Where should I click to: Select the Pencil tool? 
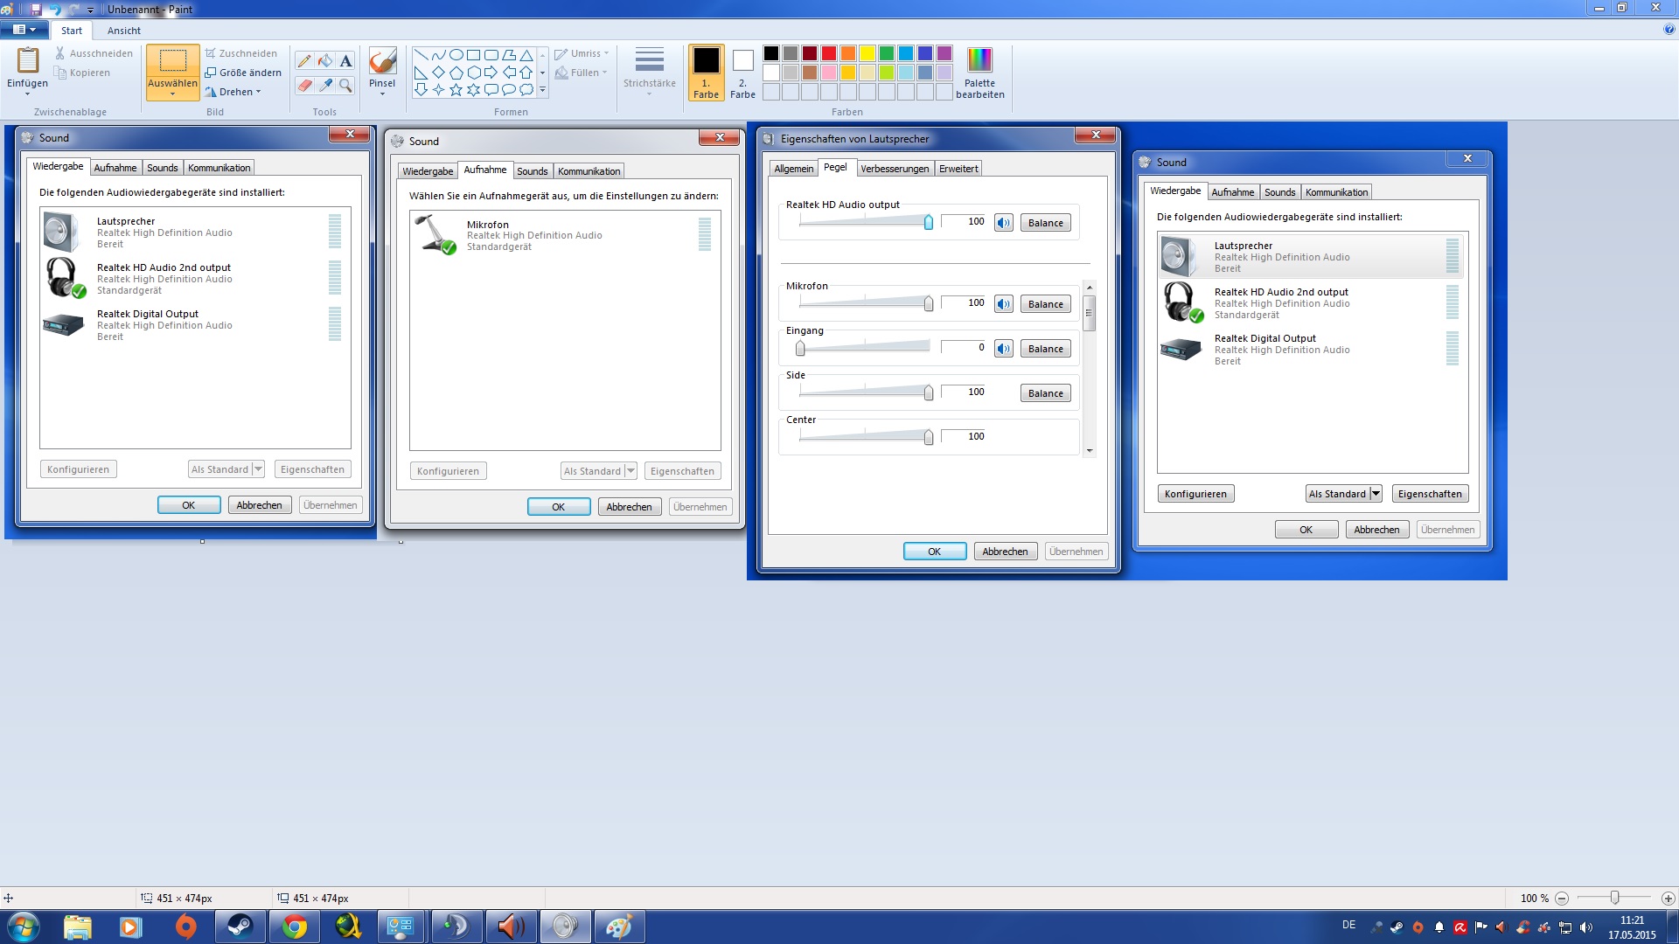(303, 60)
